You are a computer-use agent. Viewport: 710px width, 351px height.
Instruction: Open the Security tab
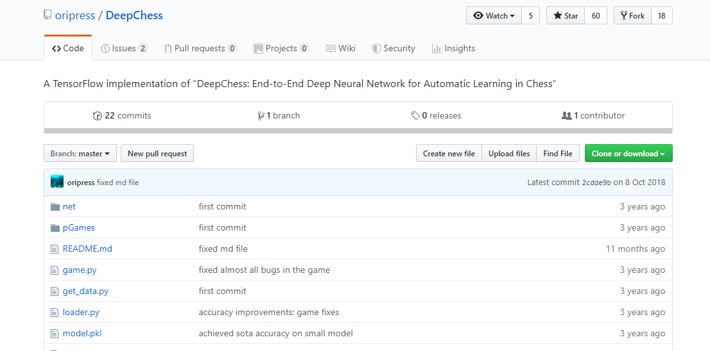point(394,48)
